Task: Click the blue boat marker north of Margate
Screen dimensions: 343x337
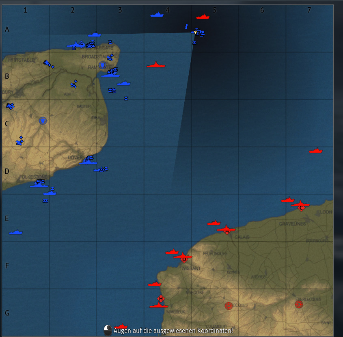Action: [x=110, y=42]
